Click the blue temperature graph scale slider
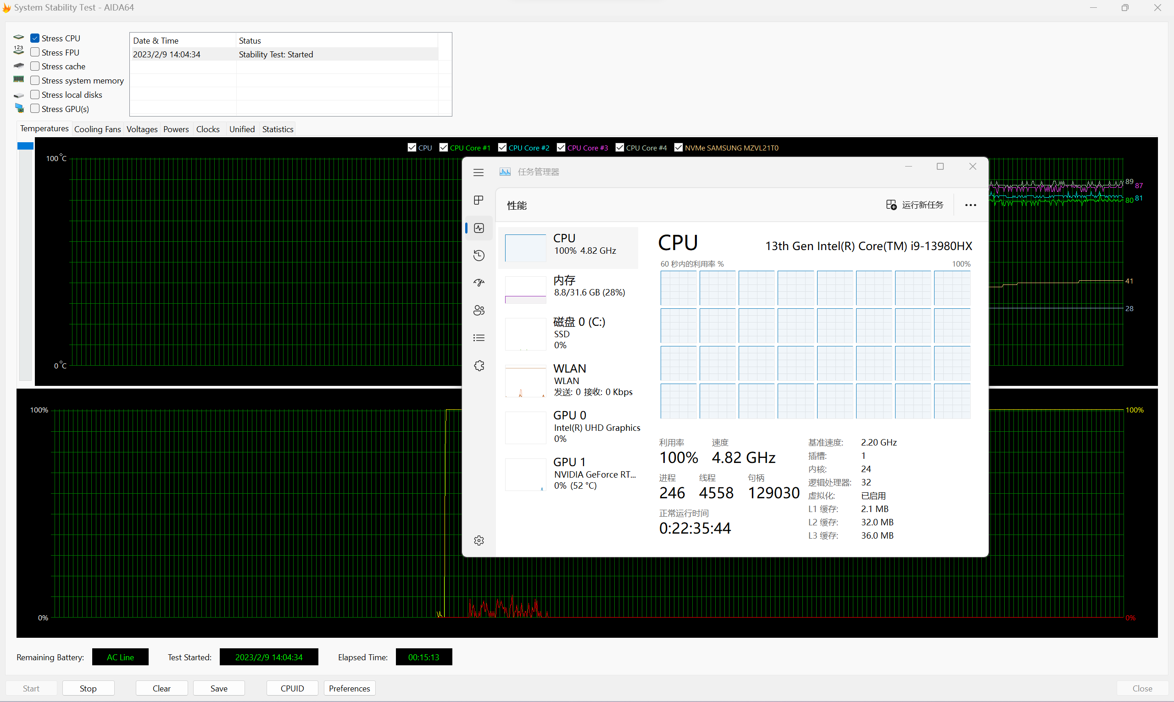Image resolution: width=1174 pixels, height=702 pixels. click(x=26, y=146)
